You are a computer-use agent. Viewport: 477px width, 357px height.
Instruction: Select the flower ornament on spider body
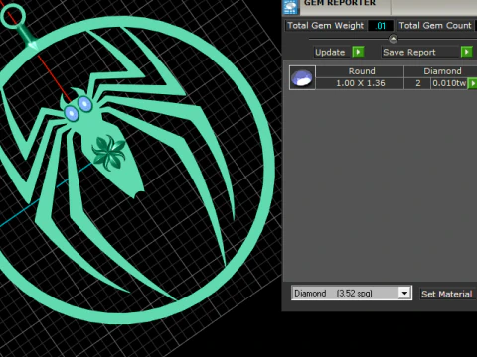point(108,153)
